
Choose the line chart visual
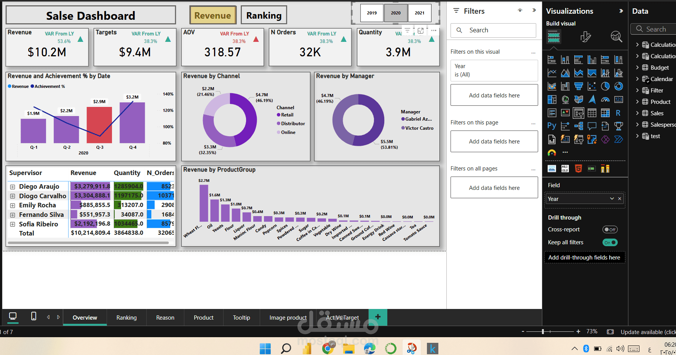click(x=552, y=73)
